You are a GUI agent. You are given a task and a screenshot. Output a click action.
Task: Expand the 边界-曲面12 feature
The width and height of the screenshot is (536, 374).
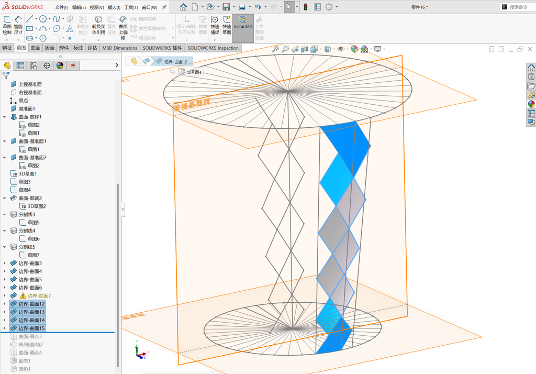point(4,304)
